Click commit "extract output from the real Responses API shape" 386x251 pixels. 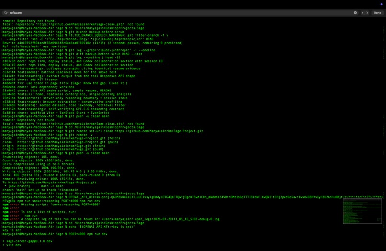(68, 76)
